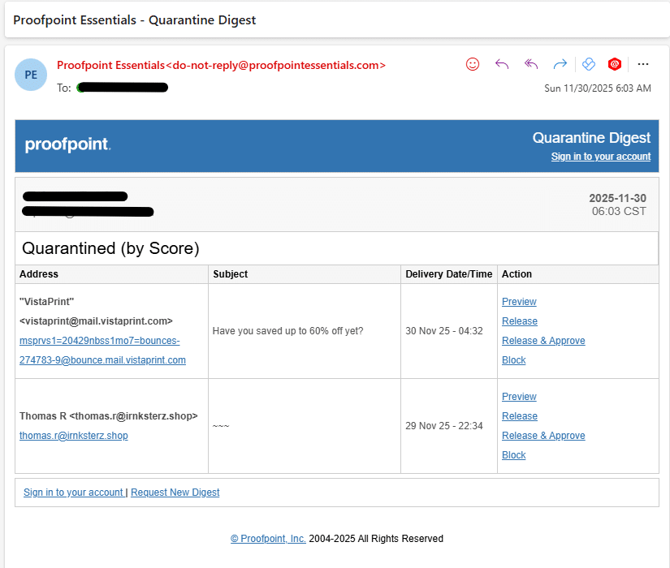The width and height of the screenshot is (670, 568).
Task: Click the PE sender avatar circle
Action: [x=31, y=75]
